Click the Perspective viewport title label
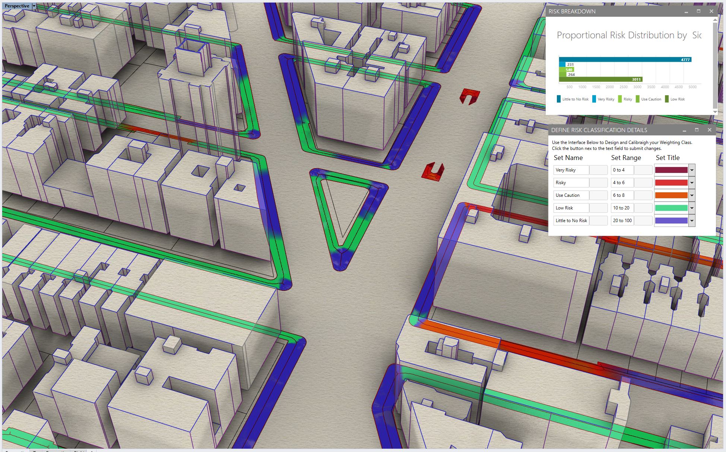The height and width of the screenshot is (452, 726). click(17, 6)
